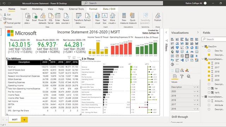This screenshot has height=127, width=226.
Task: Click Get data in the ribbon
Action: (27, 18)
